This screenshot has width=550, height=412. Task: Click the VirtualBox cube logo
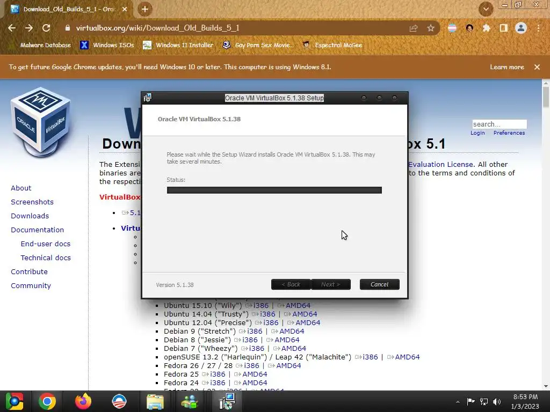(x=41, y=121)
